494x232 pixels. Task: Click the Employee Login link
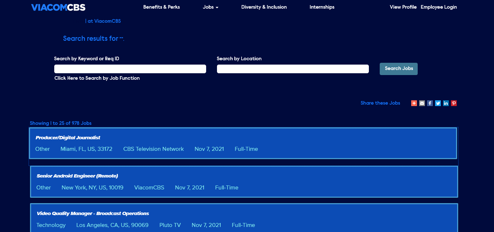[x=439, y=7]
